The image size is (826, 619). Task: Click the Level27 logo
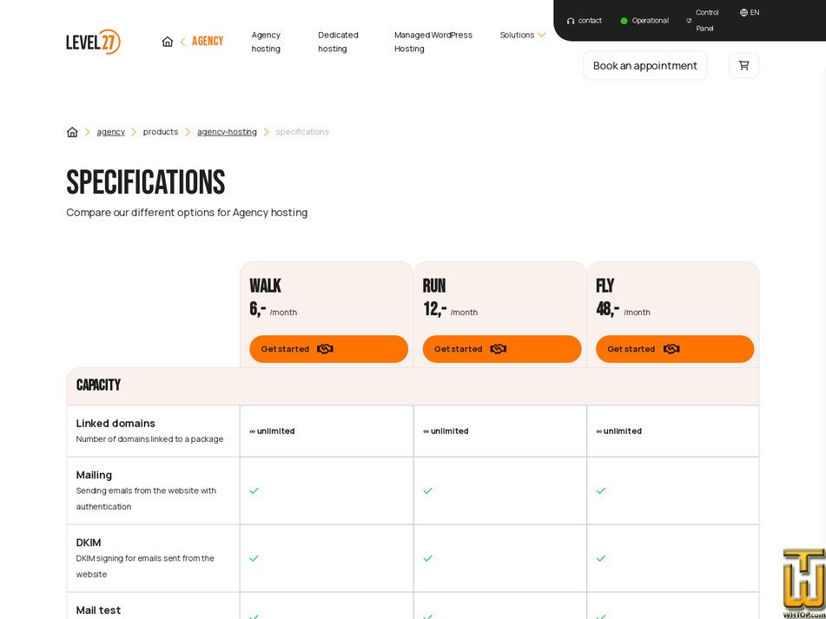click(93, 42)
